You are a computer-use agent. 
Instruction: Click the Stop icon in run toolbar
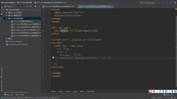[170, 2]
